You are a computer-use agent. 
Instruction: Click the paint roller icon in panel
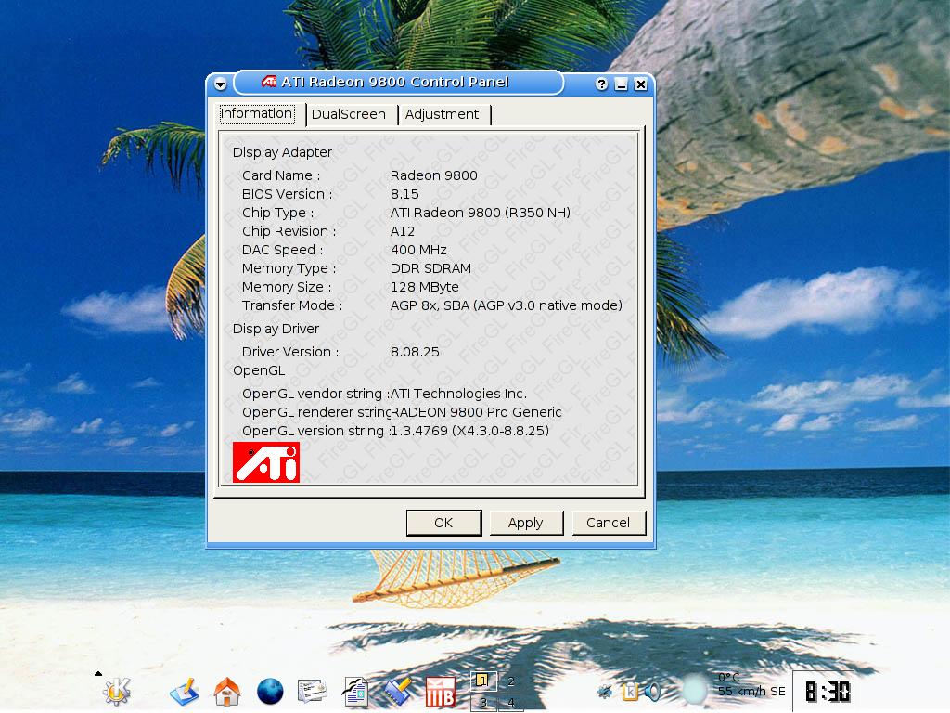398,692
